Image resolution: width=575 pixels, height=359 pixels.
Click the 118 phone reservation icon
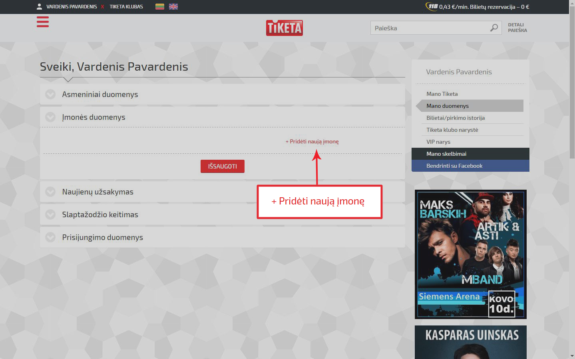coord(432,6)
